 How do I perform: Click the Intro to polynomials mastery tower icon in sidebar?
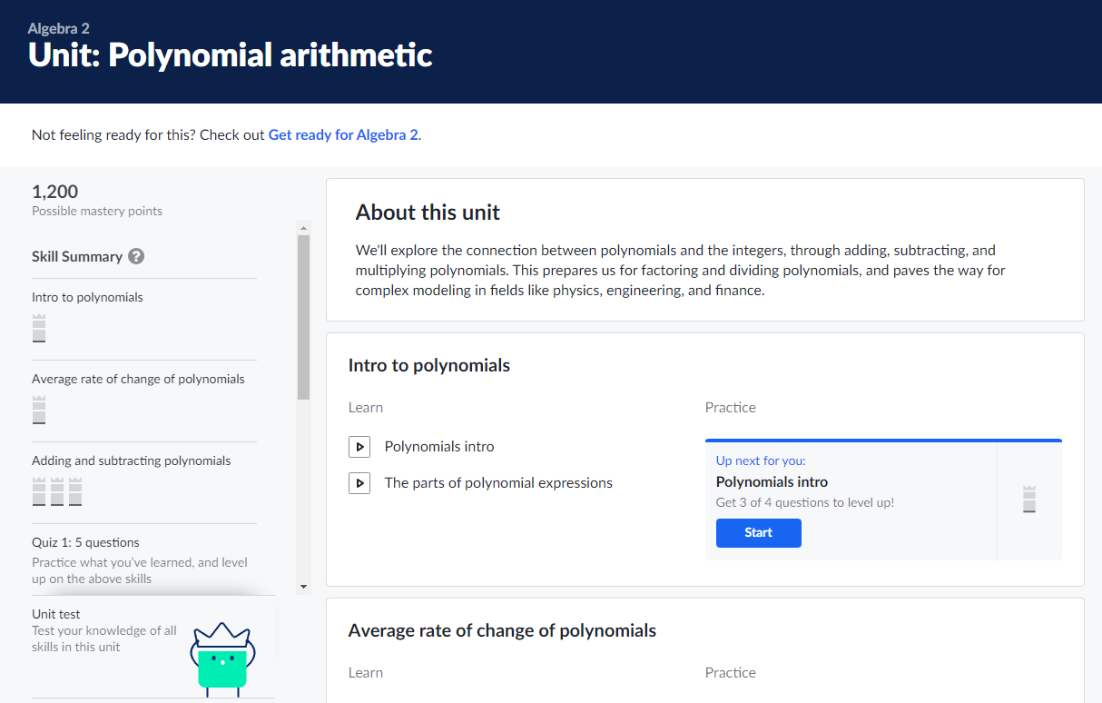[x=39, y=328]
